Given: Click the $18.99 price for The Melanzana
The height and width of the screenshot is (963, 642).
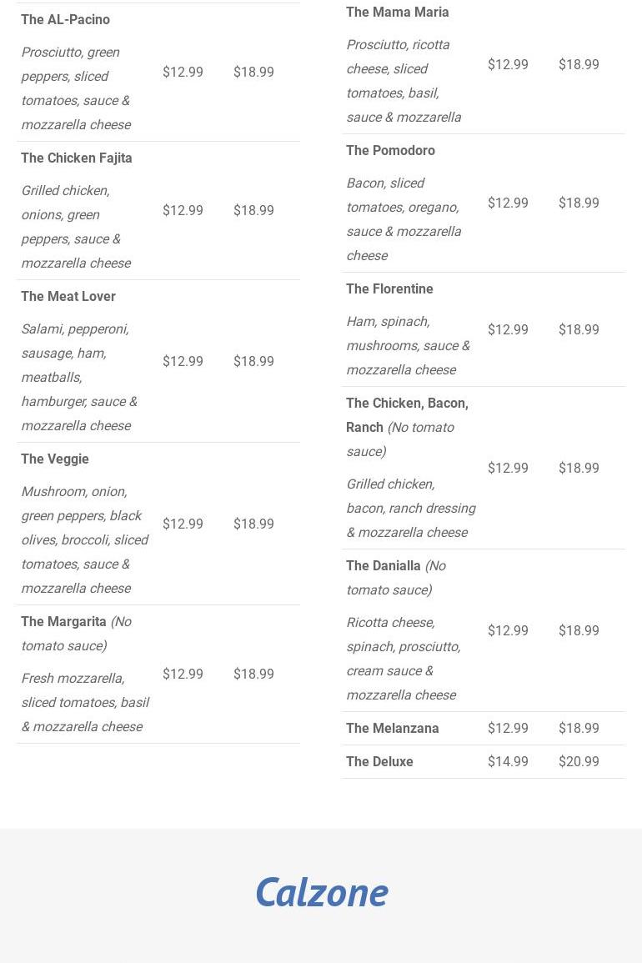Looking at the screenshot, I should (x=579, y=728).
